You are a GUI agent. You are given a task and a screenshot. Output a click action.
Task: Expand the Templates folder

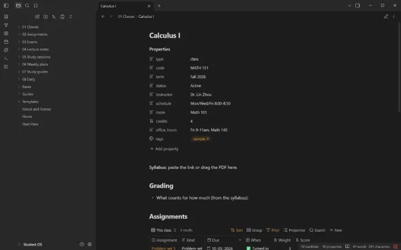tap(19, 102)
